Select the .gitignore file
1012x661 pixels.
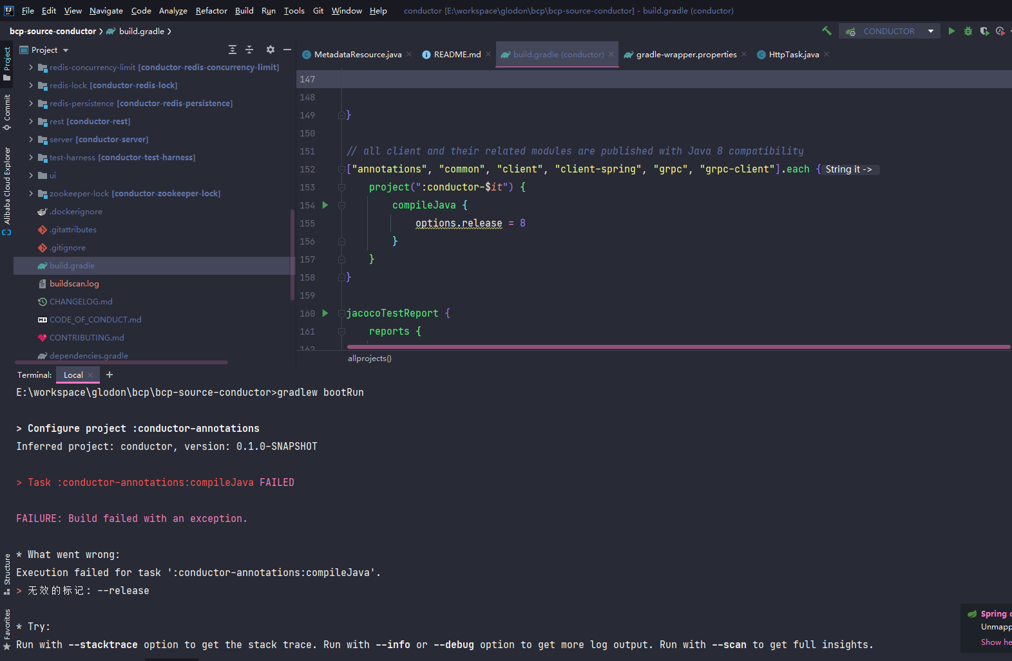pos(68,247)
